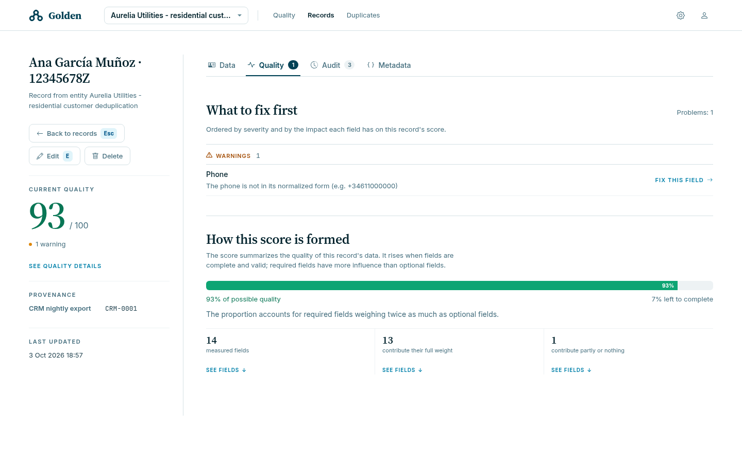Navigate to the Duplicates page
Viewport: 742px width, 463px height.
(363, 15)
